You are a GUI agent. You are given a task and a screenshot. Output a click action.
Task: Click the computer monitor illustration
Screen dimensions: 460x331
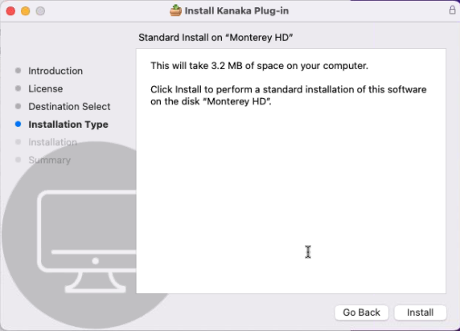87,241
